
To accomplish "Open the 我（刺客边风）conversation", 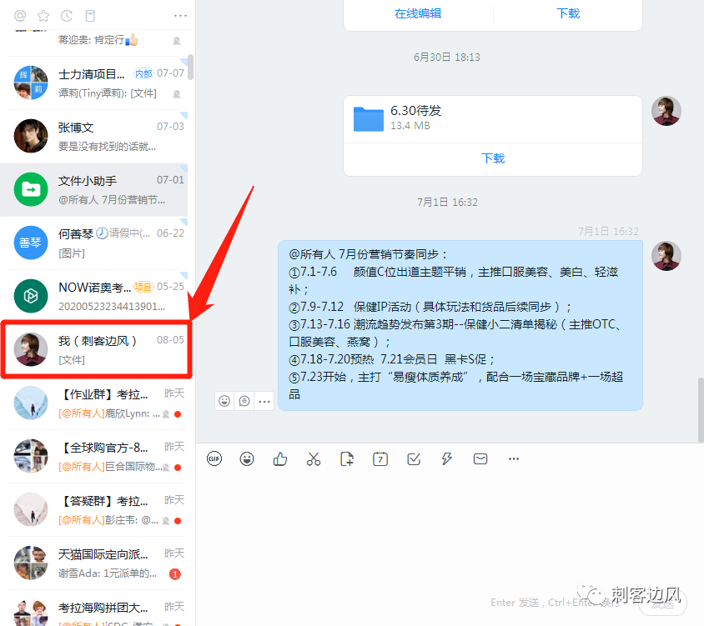I will (97, 349).
